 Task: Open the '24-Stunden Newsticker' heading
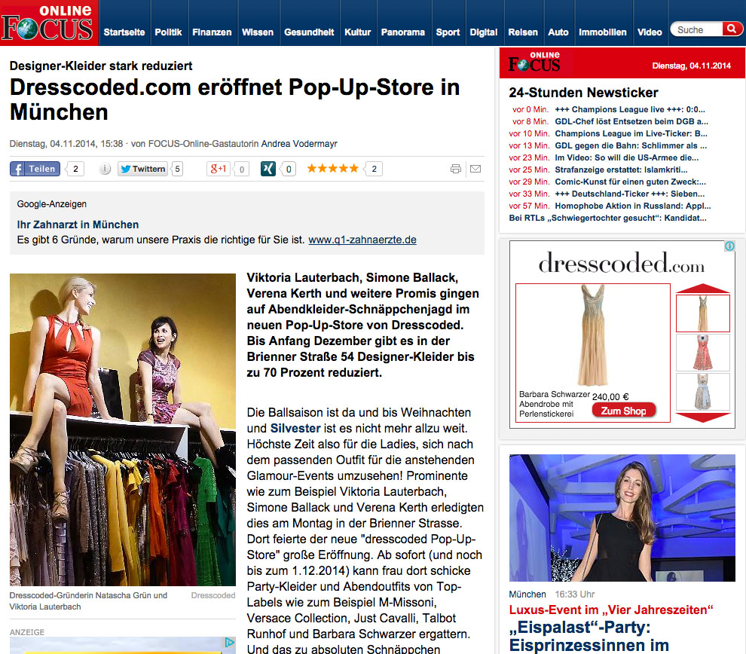tap(584, 92)
